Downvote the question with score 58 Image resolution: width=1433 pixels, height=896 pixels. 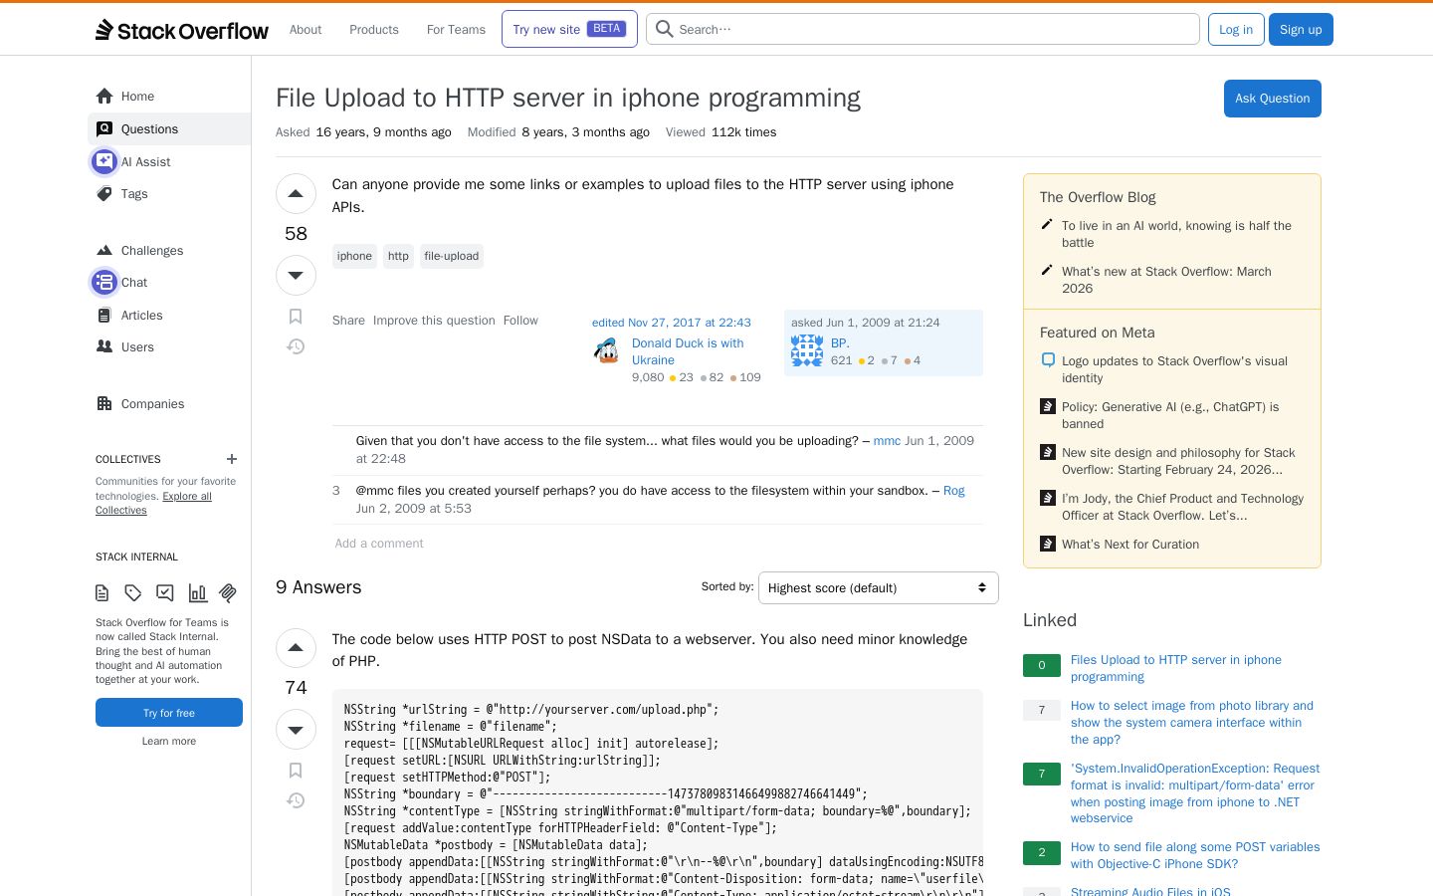point(296,276)
